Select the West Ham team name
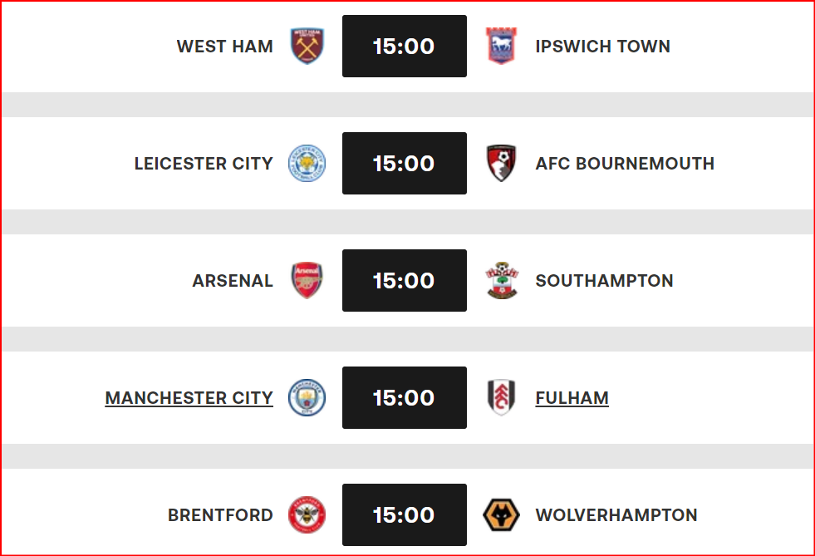 point(224,47)
